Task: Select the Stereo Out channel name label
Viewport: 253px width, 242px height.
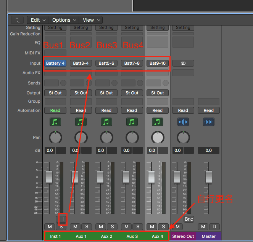Action: coord(183,236)
